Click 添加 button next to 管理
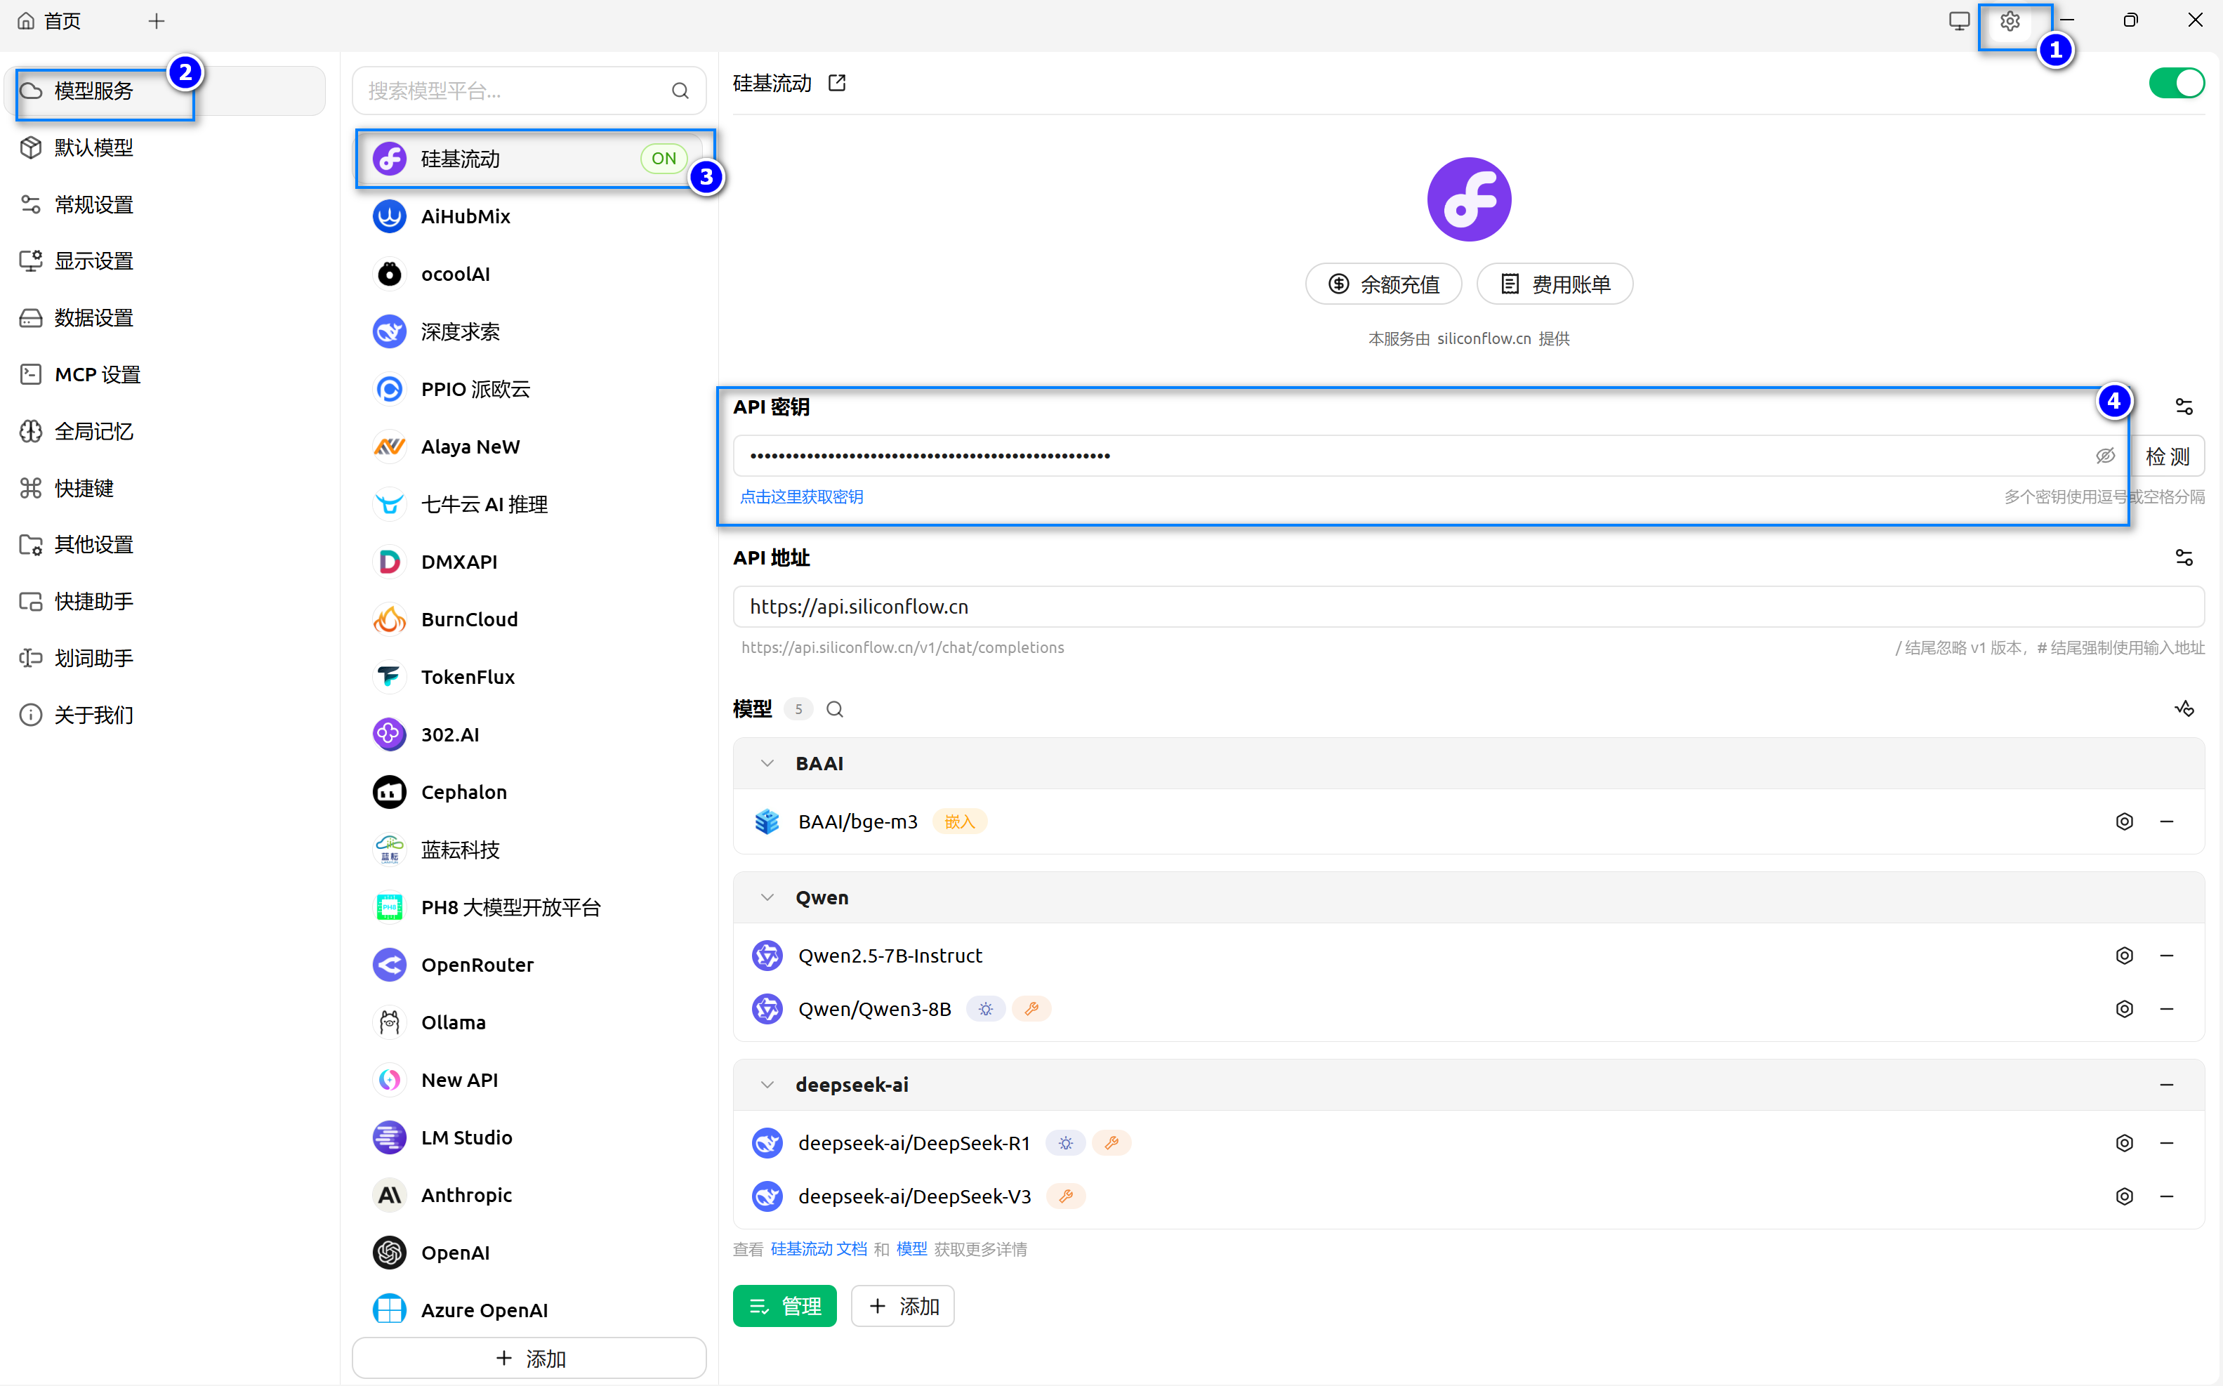 [x=903, y=1306]
